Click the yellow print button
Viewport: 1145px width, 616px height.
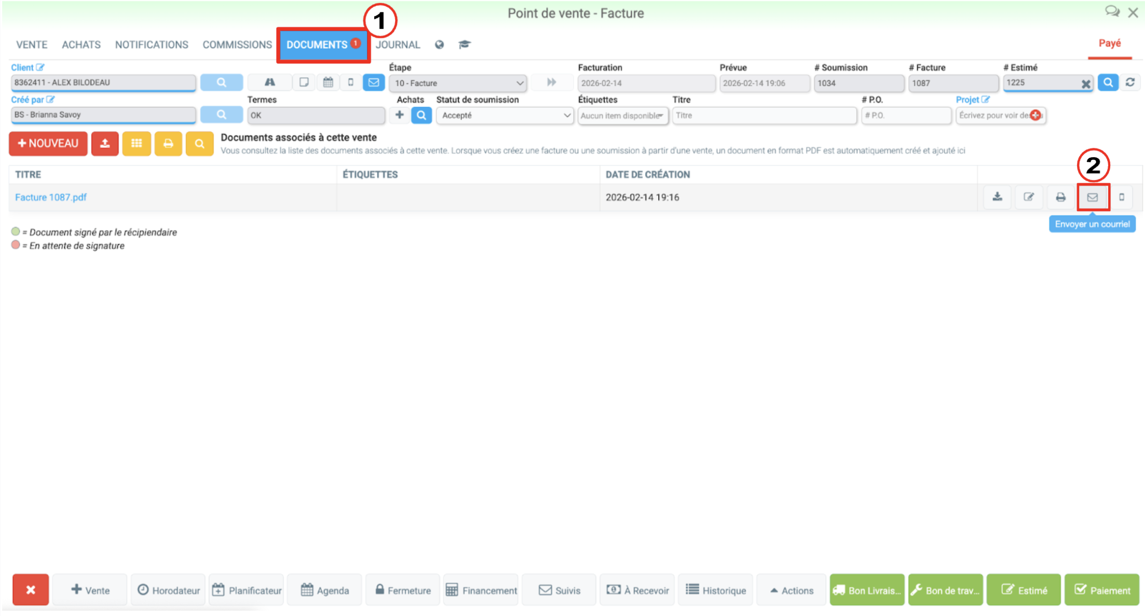coord(168,144)
